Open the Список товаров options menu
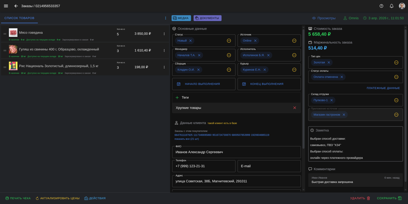The image size is (408, 204). [166, 18]
